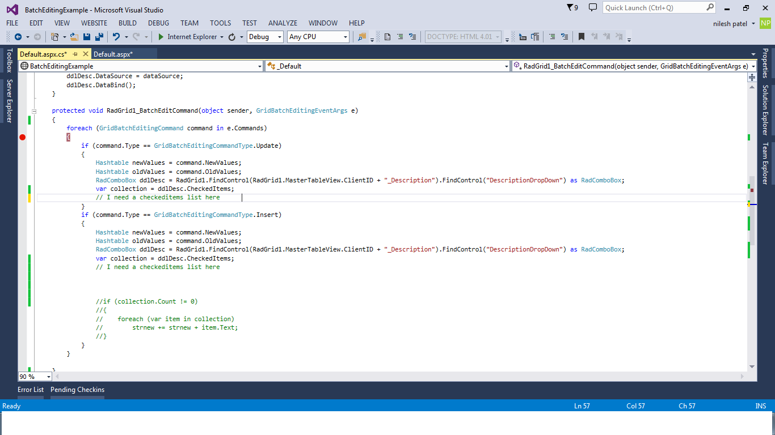The image size is (775, 435).
Task: Open the notifications flag icon
Action: 572,7
